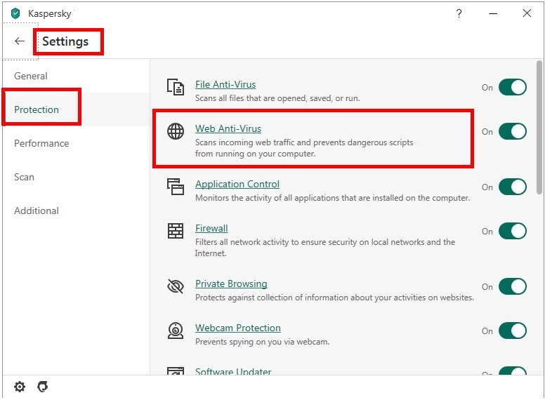Open the Private Browsing link

point(231,284)
